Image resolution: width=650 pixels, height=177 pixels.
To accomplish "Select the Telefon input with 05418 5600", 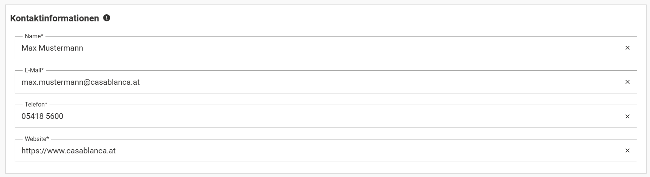I will coord(301,117).
